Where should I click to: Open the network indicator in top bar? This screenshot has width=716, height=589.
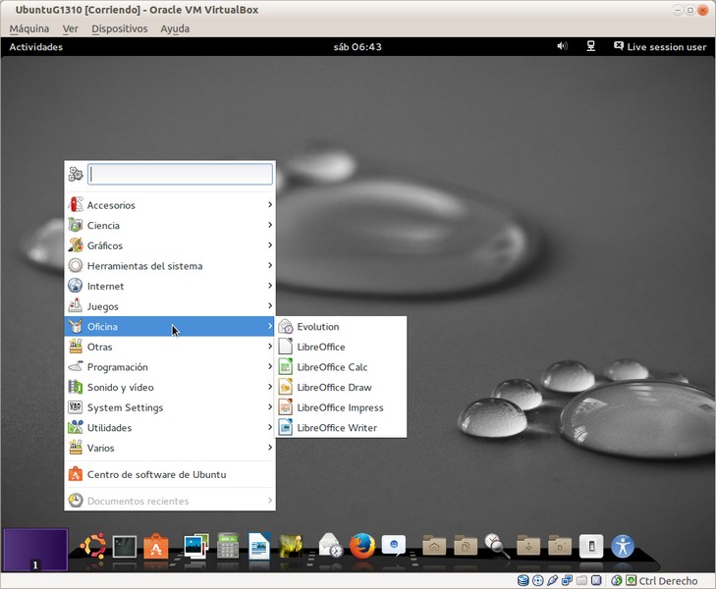click(591, 46)
